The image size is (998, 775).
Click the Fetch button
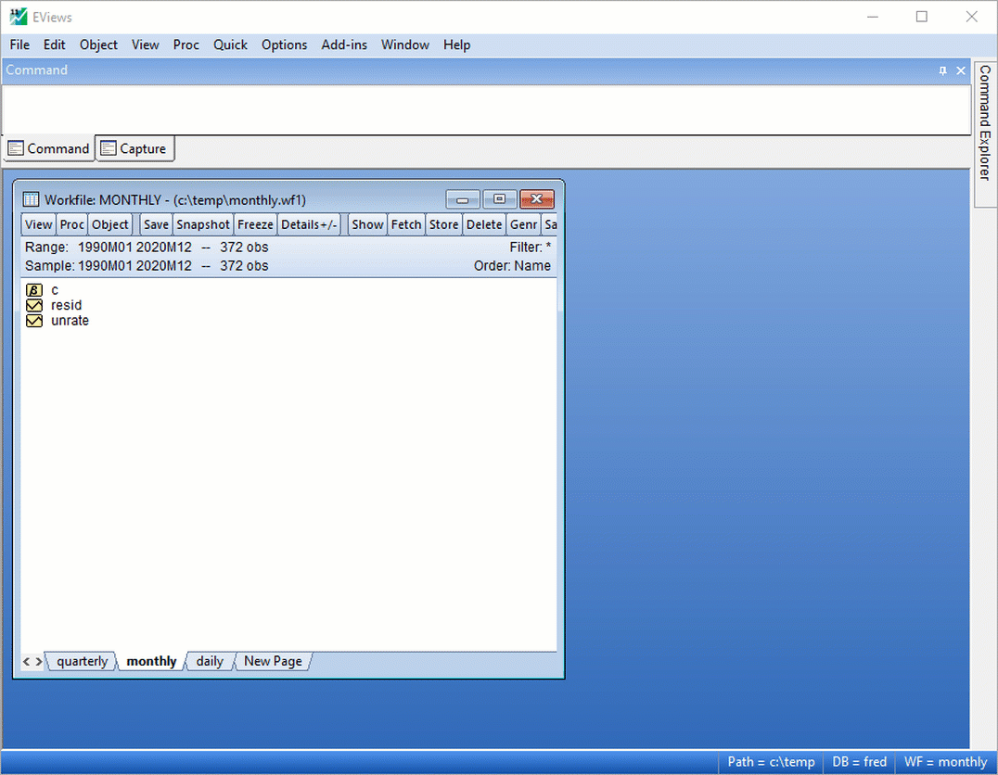coord(405,224)
